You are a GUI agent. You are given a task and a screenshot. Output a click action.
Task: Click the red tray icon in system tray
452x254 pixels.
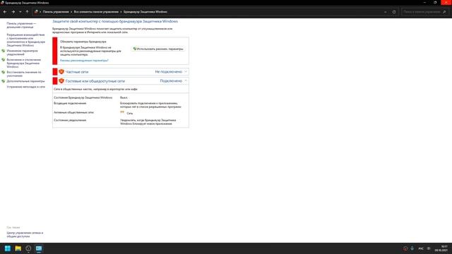coord(405,248)
